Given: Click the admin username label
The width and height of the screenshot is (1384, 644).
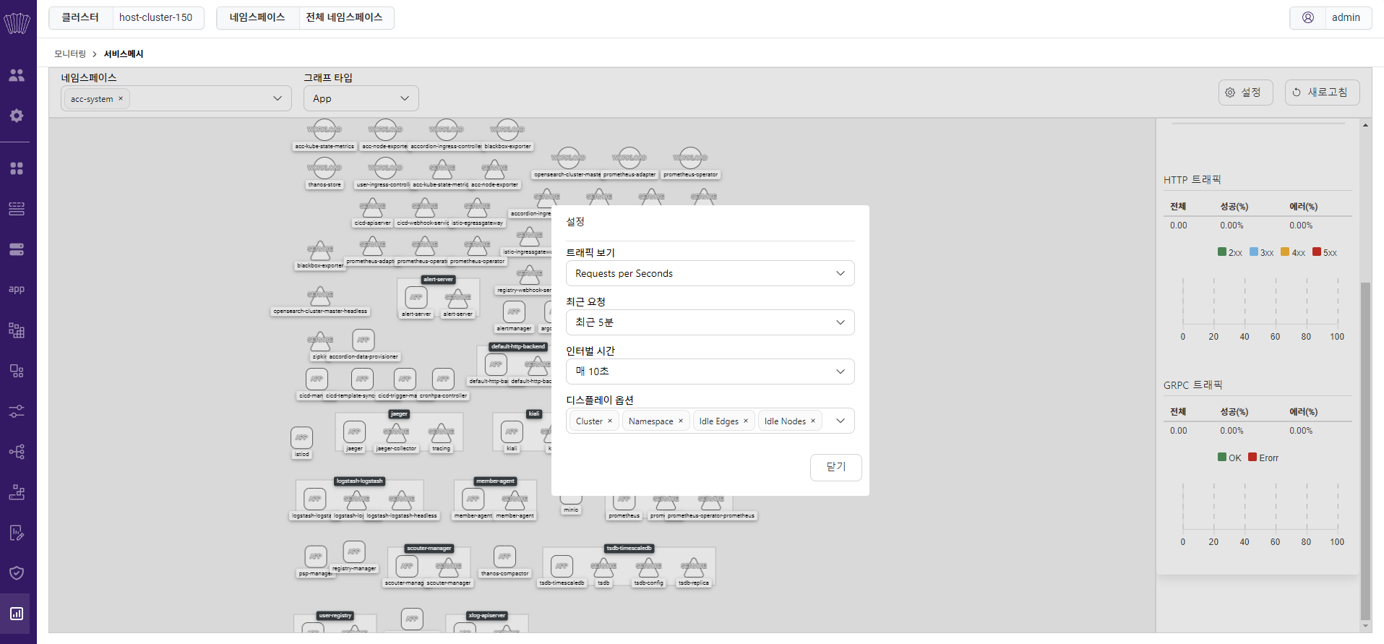Looking at the screenshot, I should (x=1346, y=17).
